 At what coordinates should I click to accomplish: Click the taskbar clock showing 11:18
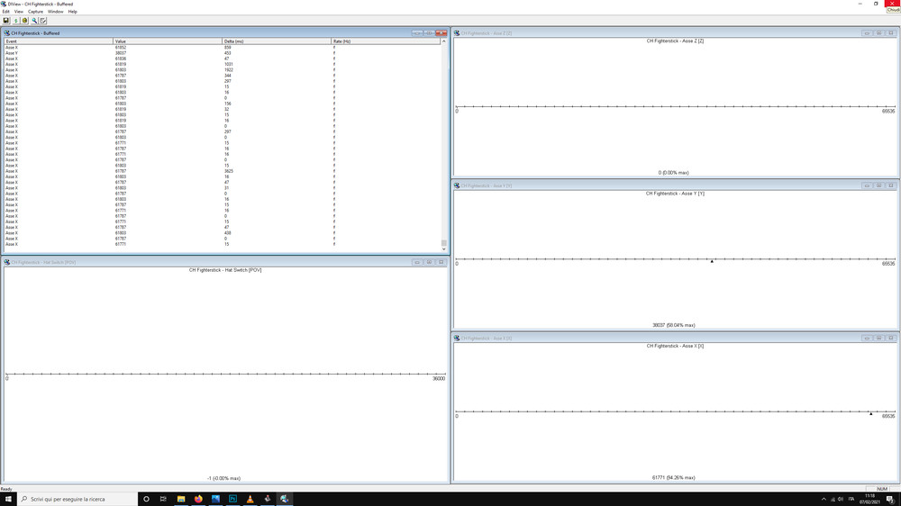(870, 499)
